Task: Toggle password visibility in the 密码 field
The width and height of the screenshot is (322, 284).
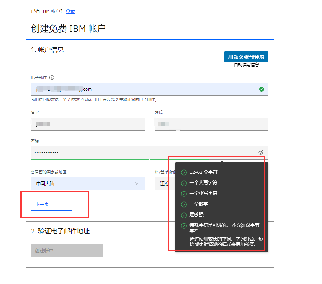Action: (261, 153)
